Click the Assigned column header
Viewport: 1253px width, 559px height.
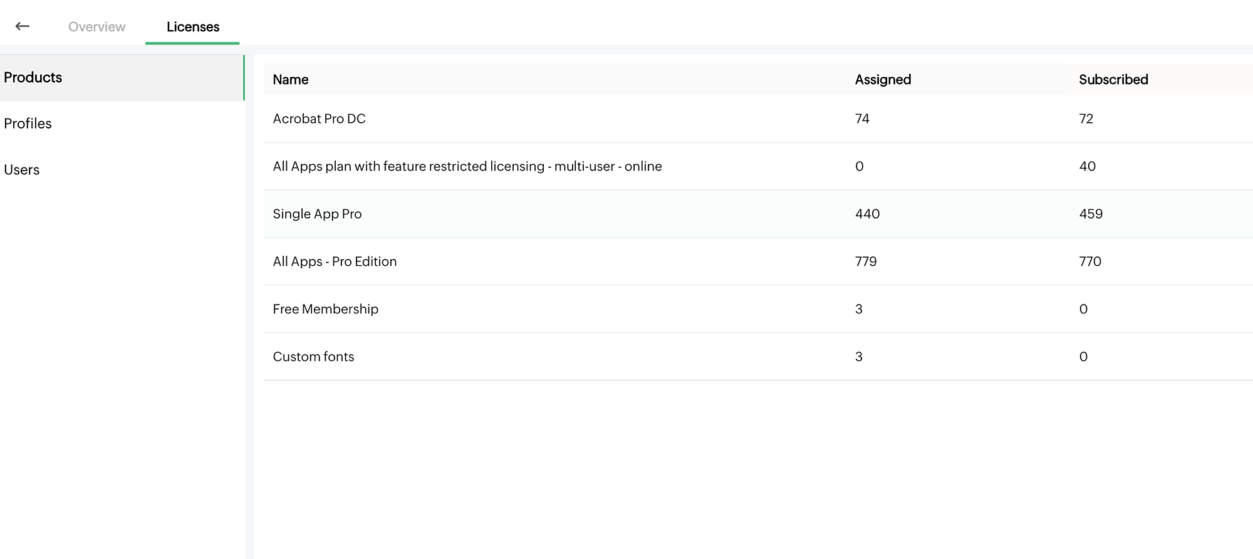(x=883, y=80)
